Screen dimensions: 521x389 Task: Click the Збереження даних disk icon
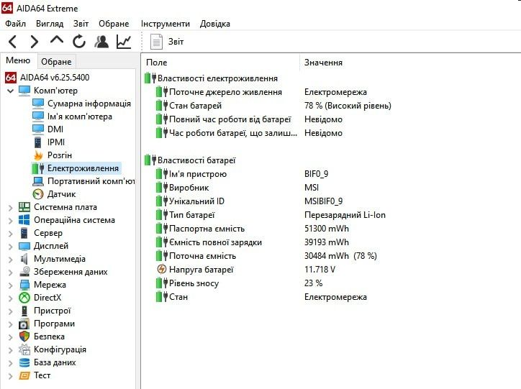point(24,272)
